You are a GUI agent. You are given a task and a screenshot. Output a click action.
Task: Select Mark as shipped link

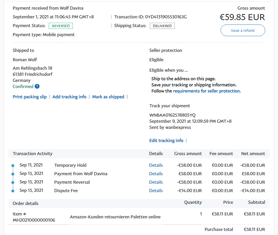[108, 97]
